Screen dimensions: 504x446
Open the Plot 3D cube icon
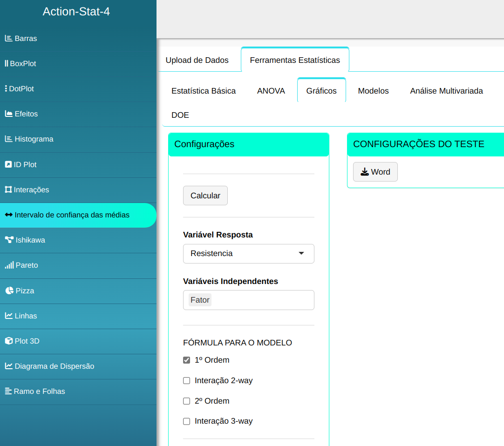coord(8,341)
